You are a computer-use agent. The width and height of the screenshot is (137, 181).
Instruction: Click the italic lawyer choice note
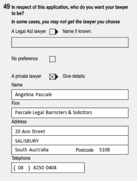click(x=66, y=22)
